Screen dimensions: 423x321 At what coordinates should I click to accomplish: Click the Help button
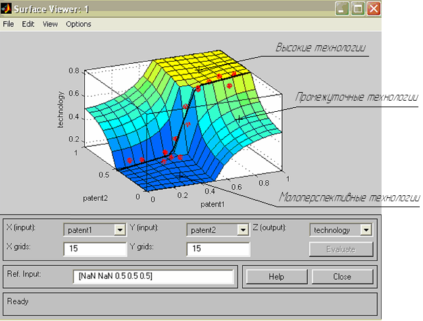tap(276, 276)
